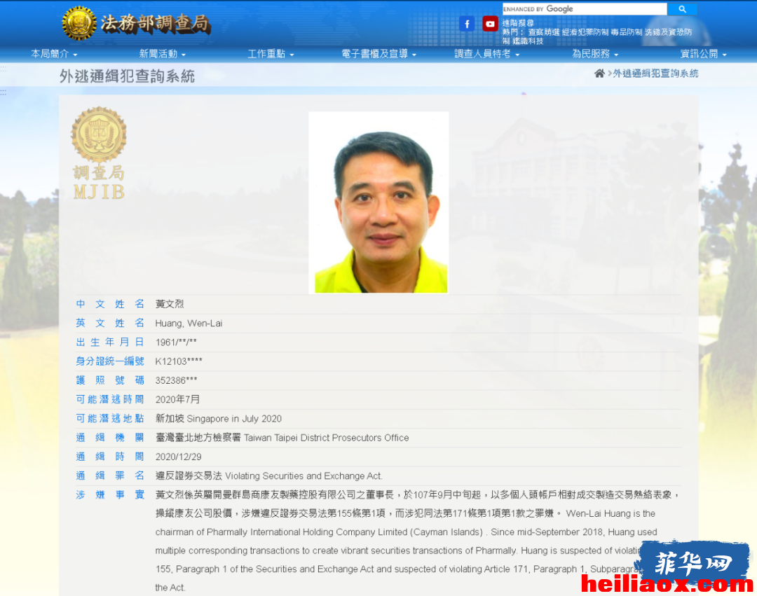Viewport: 757px width, 596px height.
Task: Open the Facebook page icon
Action: pyautogui.click(x=467, y=24)
